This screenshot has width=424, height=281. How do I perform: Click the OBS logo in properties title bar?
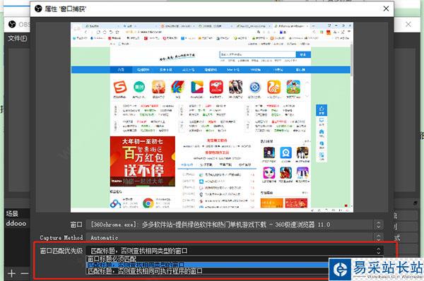(38, 8)
